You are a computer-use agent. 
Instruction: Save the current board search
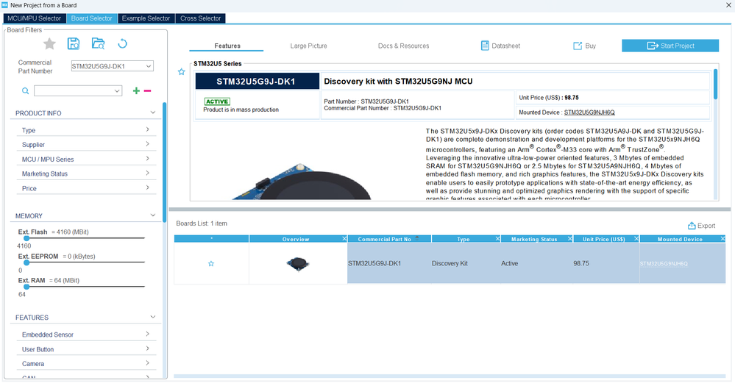74,43
